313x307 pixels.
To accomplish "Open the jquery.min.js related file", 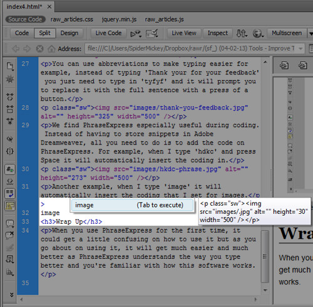I will click(x=119, y=19).
